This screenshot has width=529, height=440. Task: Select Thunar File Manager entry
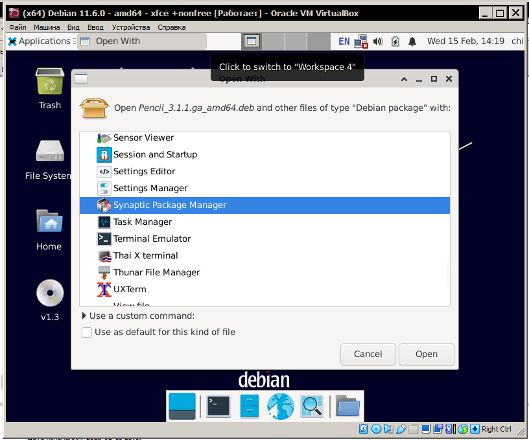point(265,273)
